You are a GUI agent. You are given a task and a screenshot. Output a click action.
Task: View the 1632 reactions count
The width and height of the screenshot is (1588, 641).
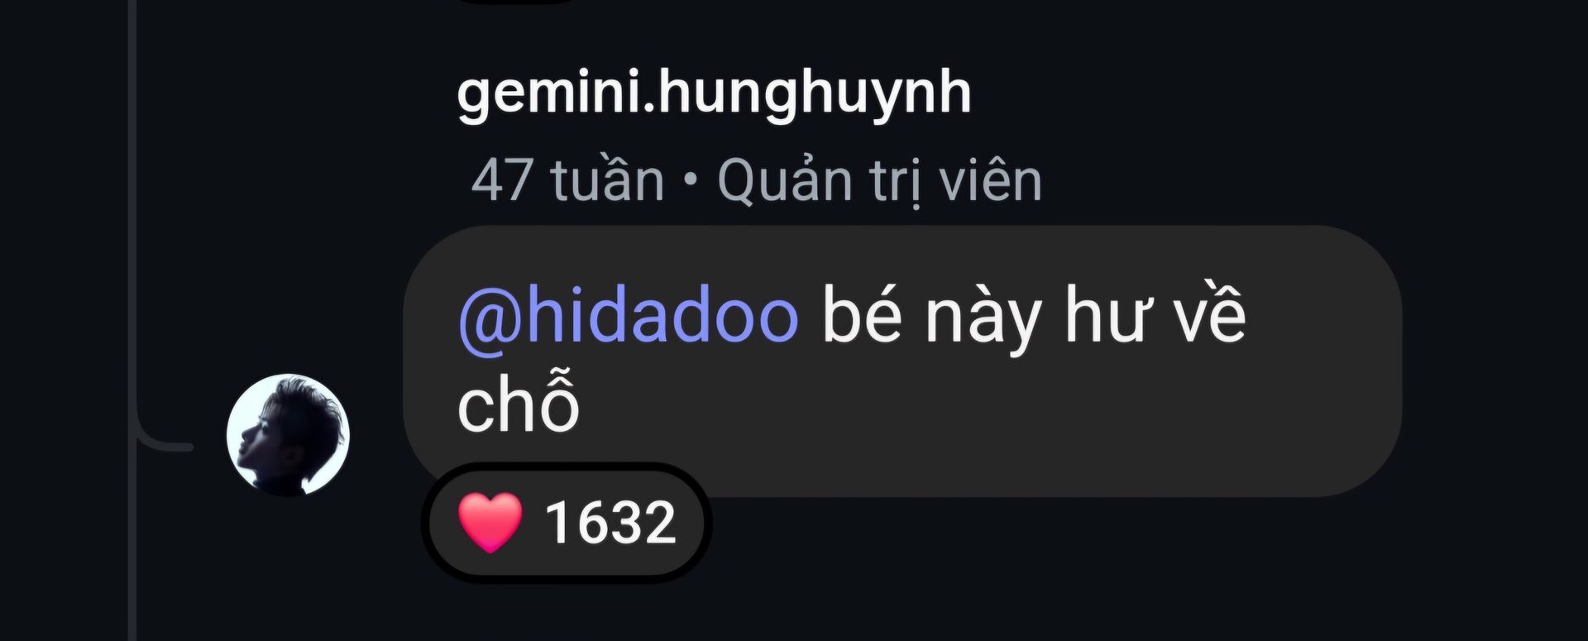610,523
